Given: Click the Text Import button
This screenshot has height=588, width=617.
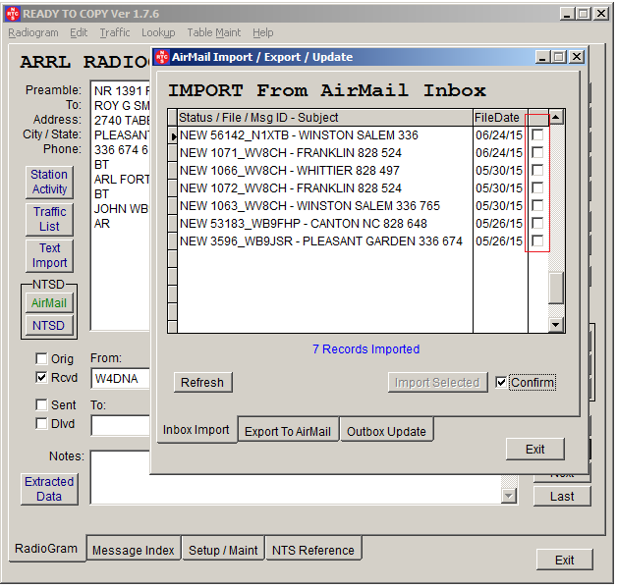Looking at the screenshot, I should tap(49, 255).
